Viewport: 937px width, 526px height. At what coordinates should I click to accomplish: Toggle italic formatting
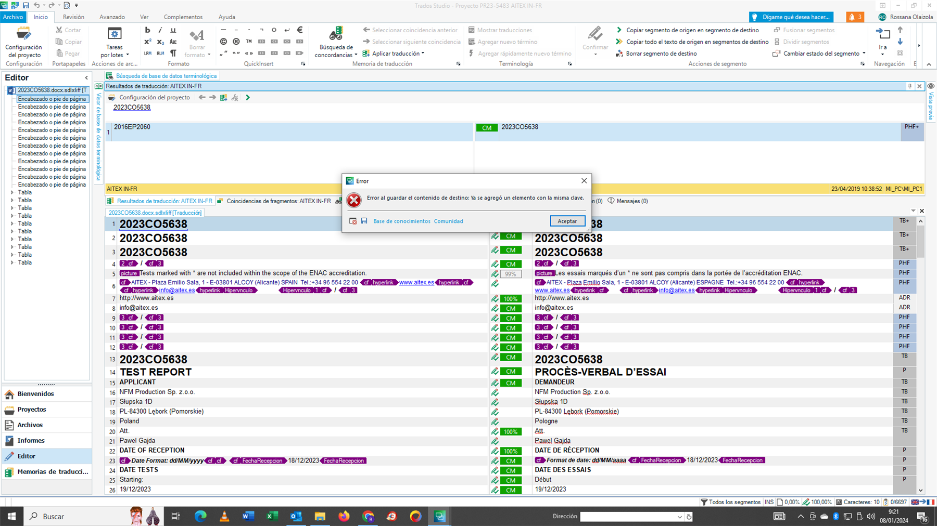click(160, 30)
